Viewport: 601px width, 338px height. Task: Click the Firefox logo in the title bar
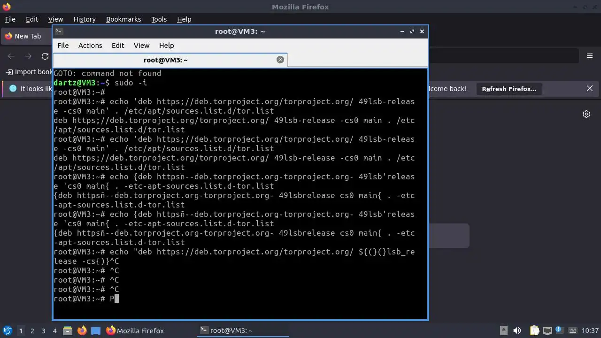coord(7,7)
